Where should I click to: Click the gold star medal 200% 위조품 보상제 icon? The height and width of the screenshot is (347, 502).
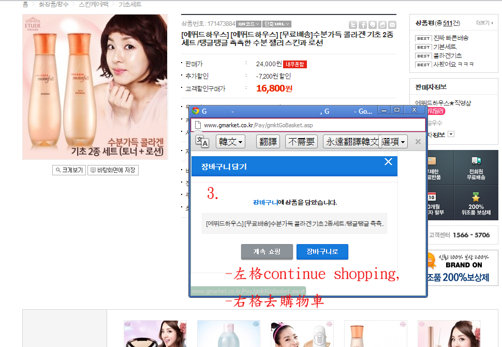pos(476,197)
